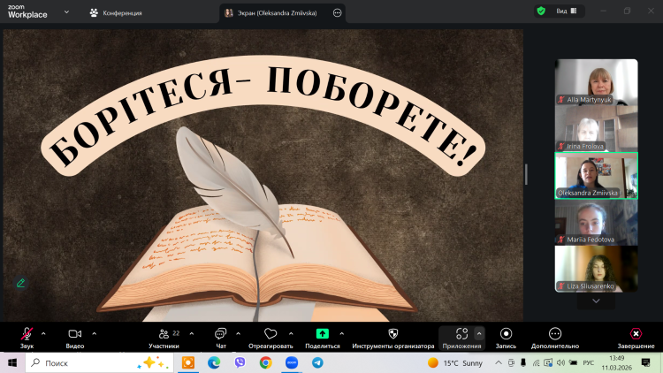This screenshot has height=373, width=663.
Task: Open the video options arrow beside Видео
Action: (x=95, y=334)
